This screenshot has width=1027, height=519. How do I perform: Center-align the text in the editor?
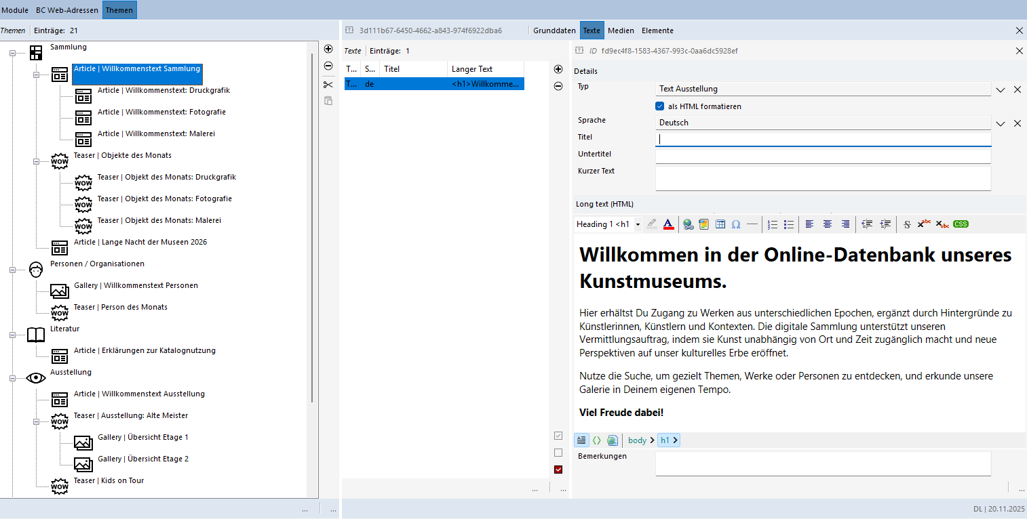point(828,224)
